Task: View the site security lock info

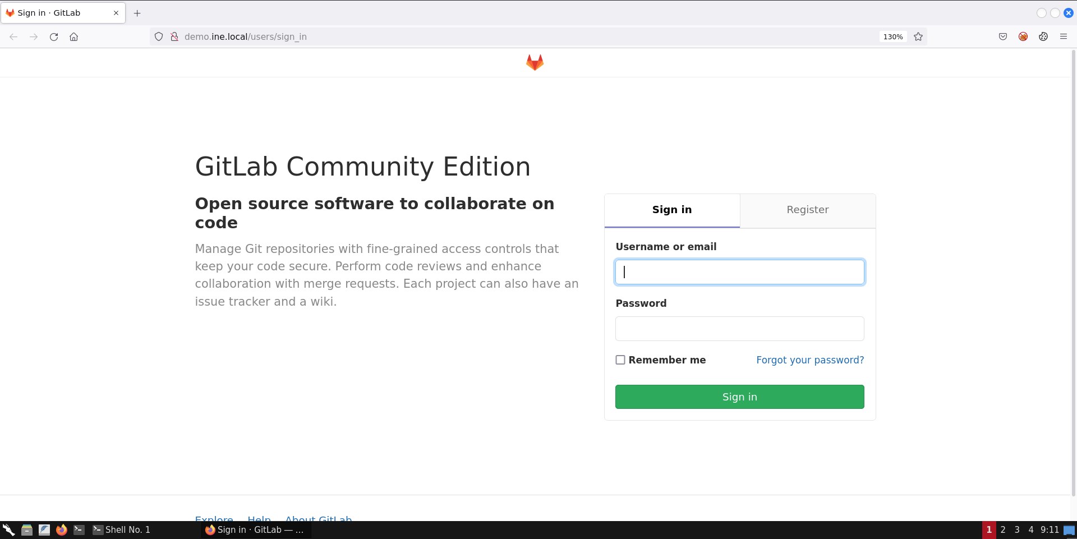Action: point(174,37)
